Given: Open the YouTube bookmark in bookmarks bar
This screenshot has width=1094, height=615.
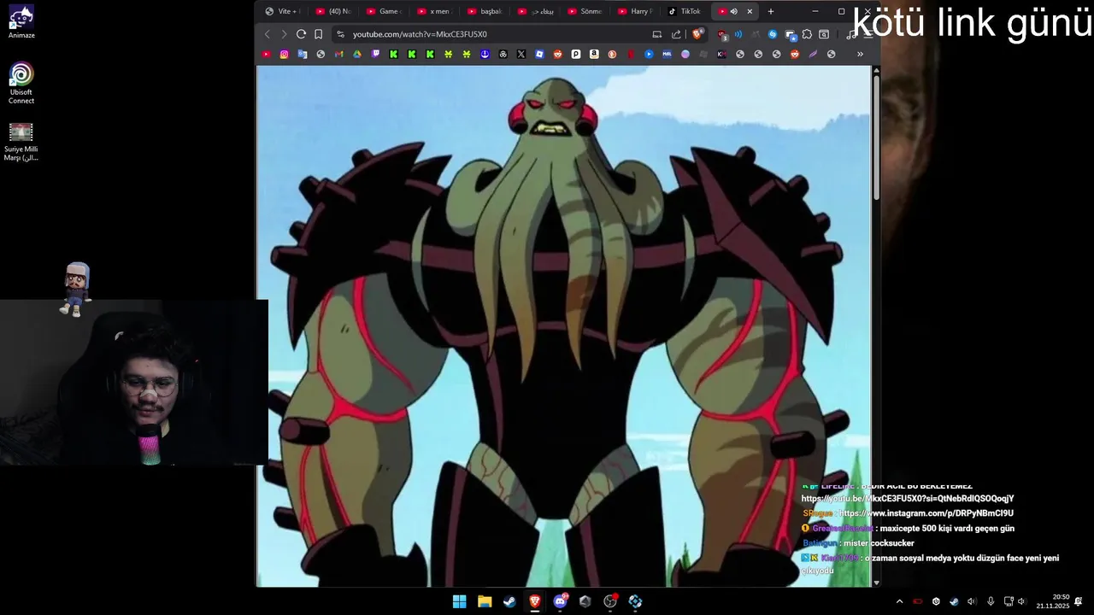Looking at the screenshot, I should (266, 54).
